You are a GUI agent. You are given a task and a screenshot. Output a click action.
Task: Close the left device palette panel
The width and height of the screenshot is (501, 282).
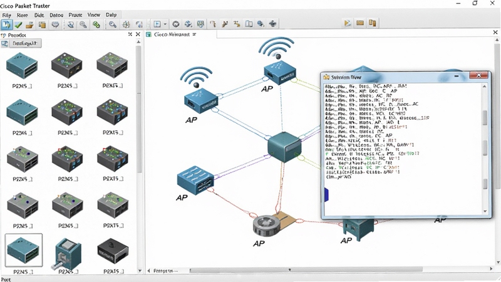pyautogui.click(x=138, y=34)
